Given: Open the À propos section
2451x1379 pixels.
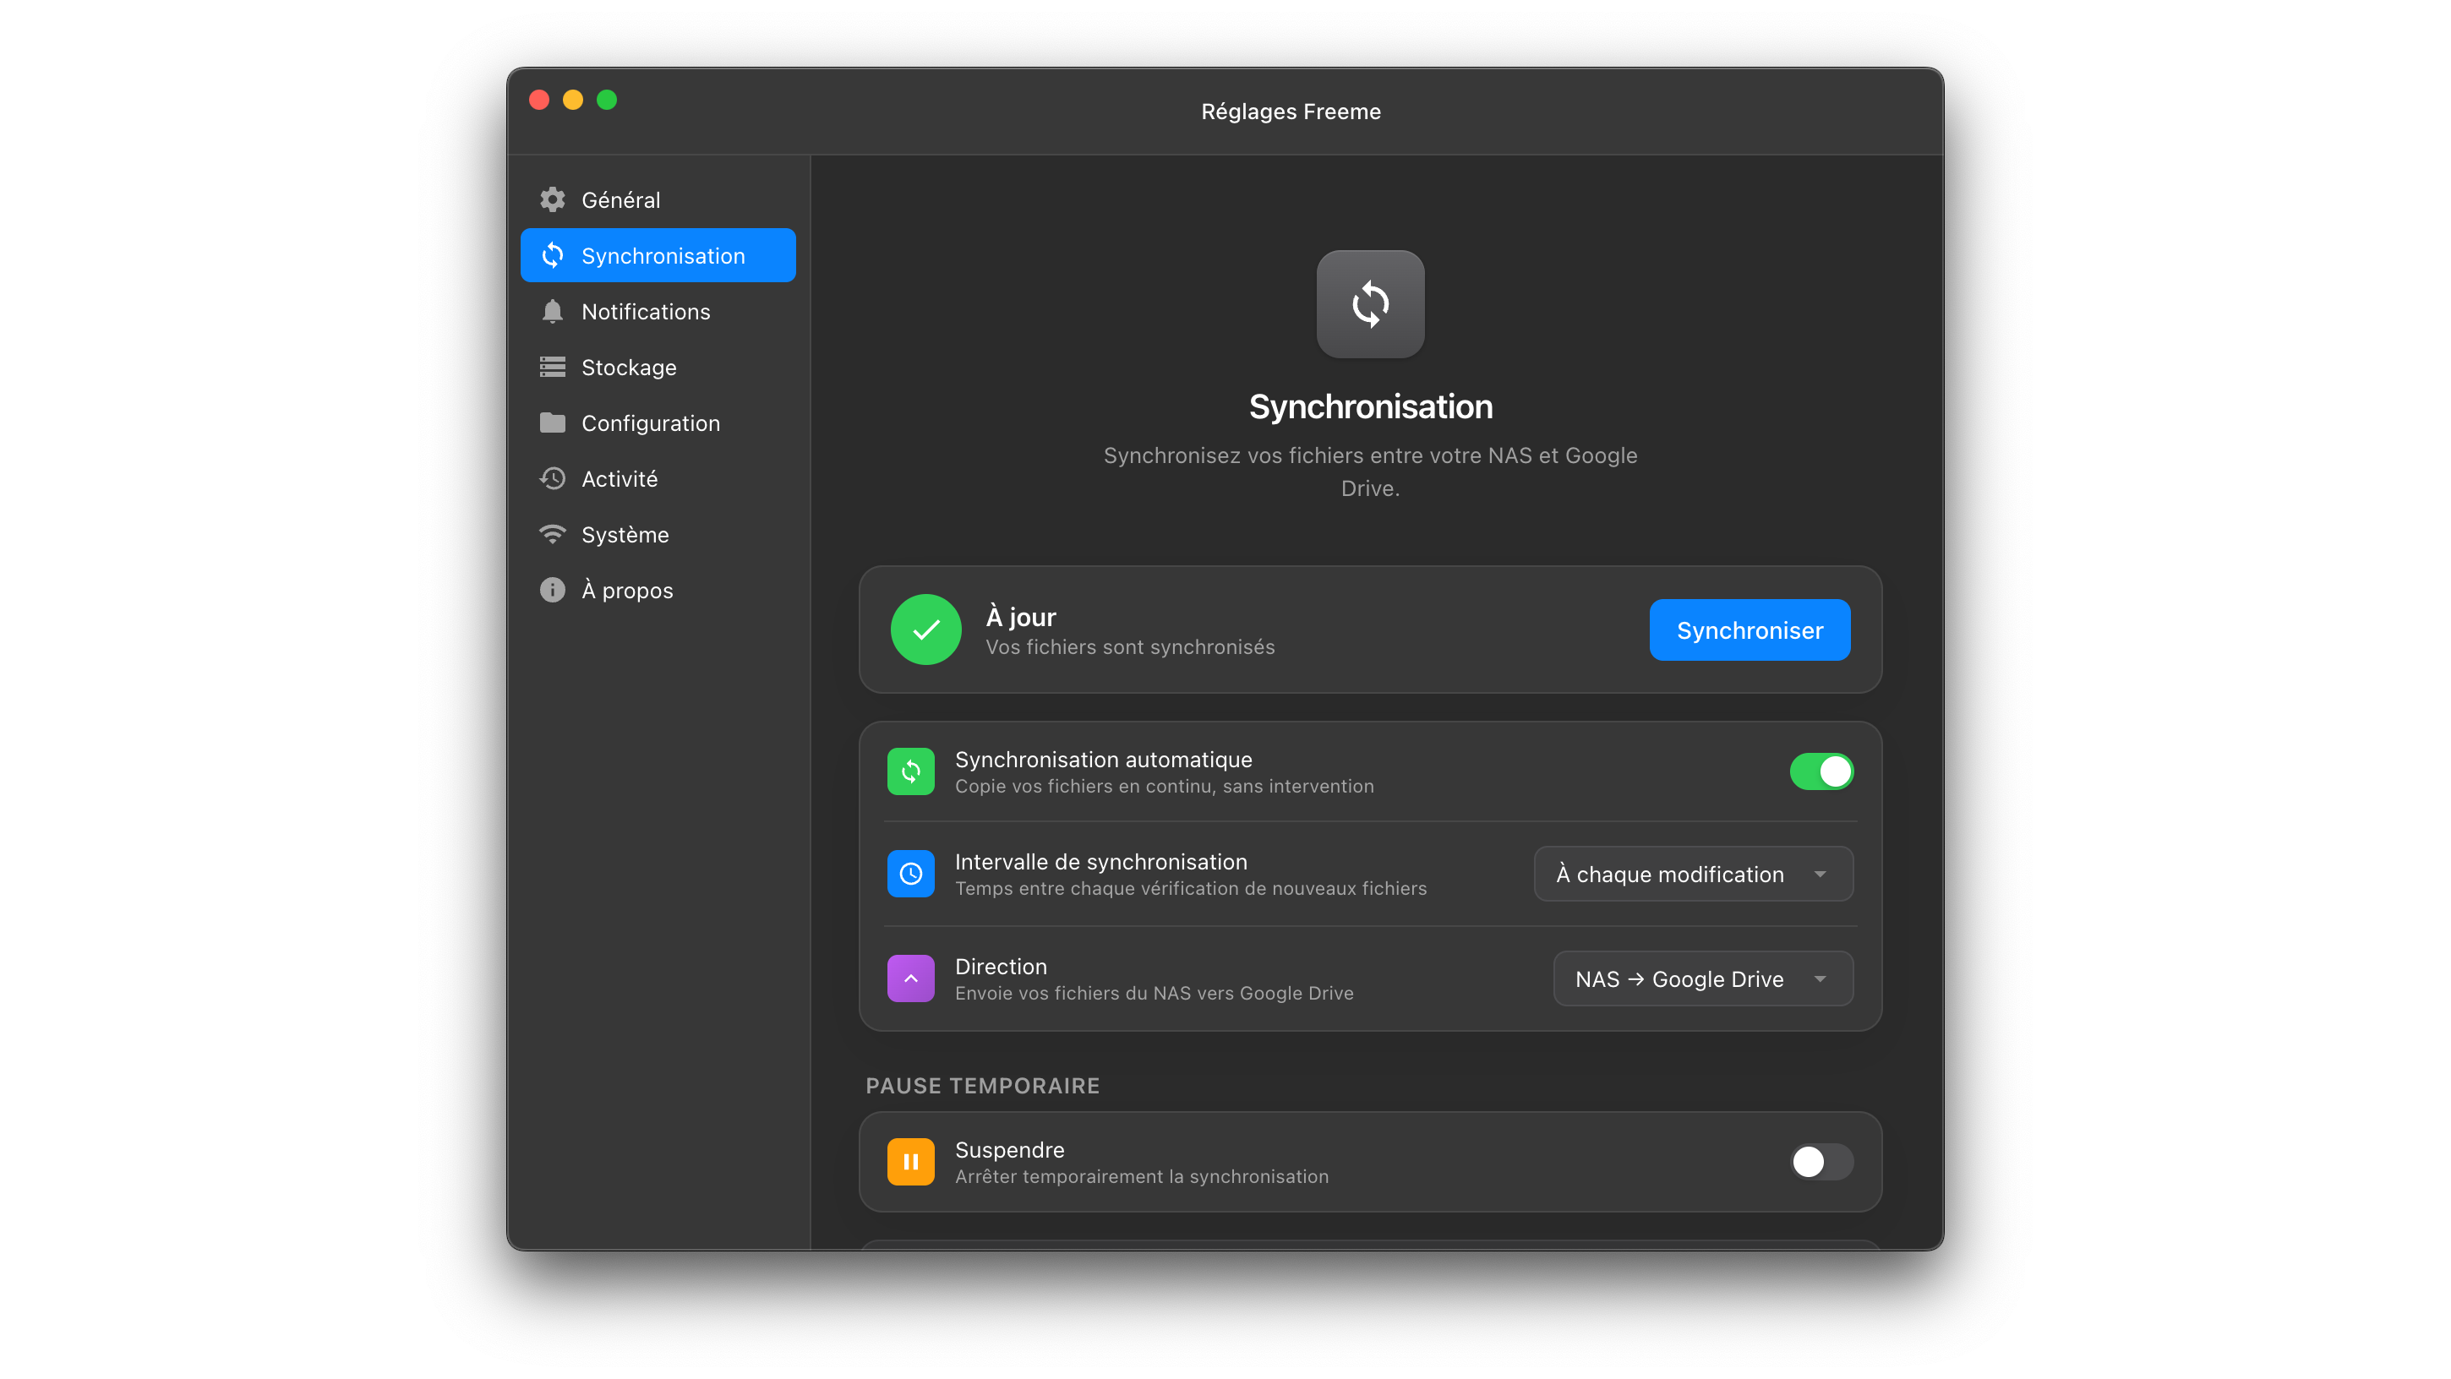Looking at the screenshot, I should [x=658, y=590].
